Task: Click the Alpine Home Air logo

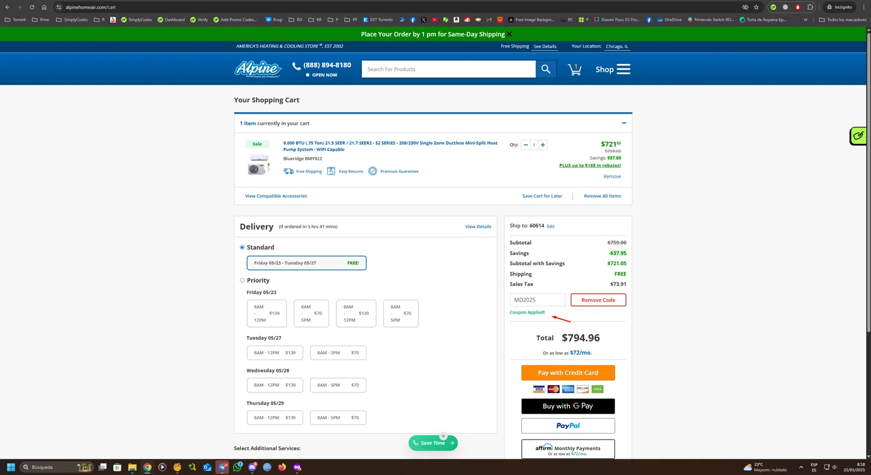Action: pos(258,69)
